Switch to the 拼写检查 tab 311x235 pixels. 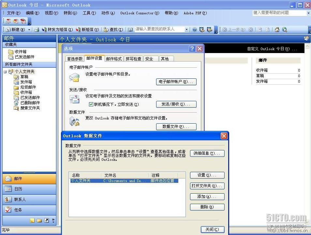pyautogui.click(x=133, y=59)
